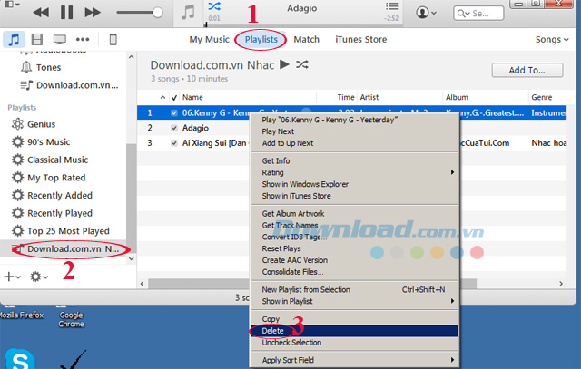Open the add new playlist plus menu
This screenshot has width=581, height=369.
point(12,277)
